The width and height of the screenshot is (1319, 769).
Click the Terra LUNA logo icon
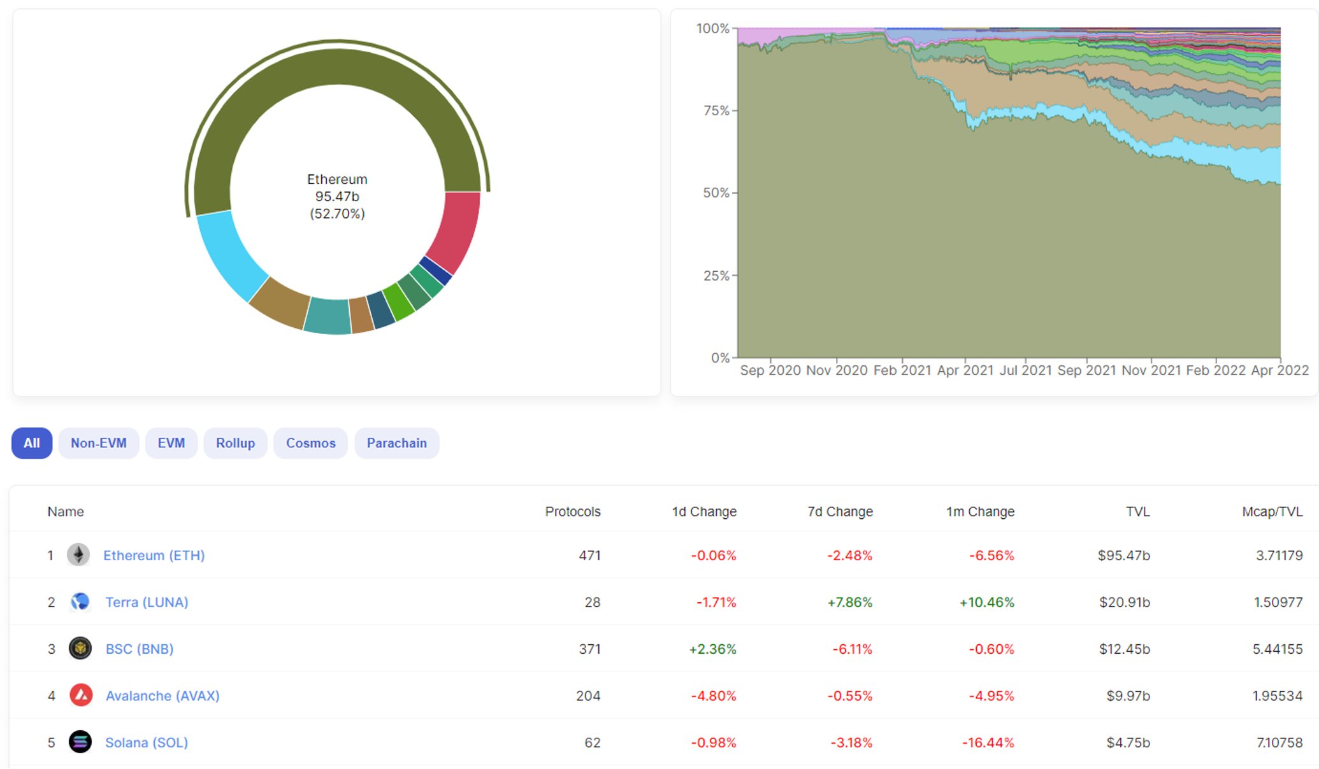coord(80,602)
